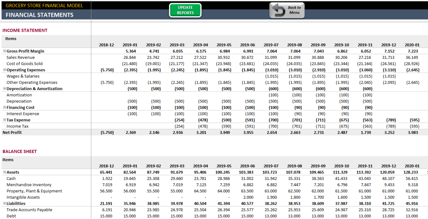
Task: Click Net Profit value (5.750)
Action: [107, 132]
